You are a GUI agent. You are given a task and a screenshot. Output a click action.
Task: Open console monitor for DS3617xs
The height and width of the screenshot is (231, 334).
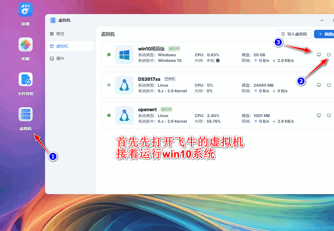click(319, 85)
